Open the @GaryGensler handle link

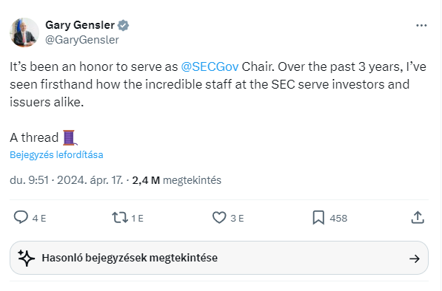[82, 40]
